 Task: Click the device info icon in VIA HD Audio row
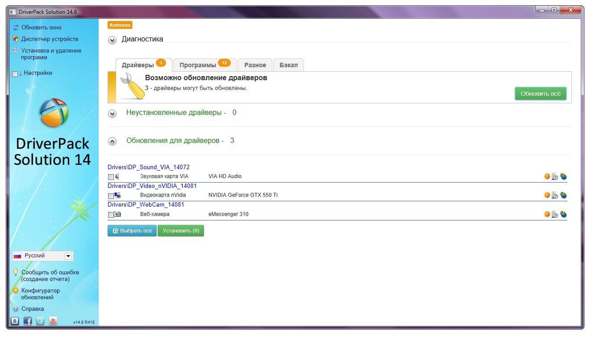coord(555,176)
